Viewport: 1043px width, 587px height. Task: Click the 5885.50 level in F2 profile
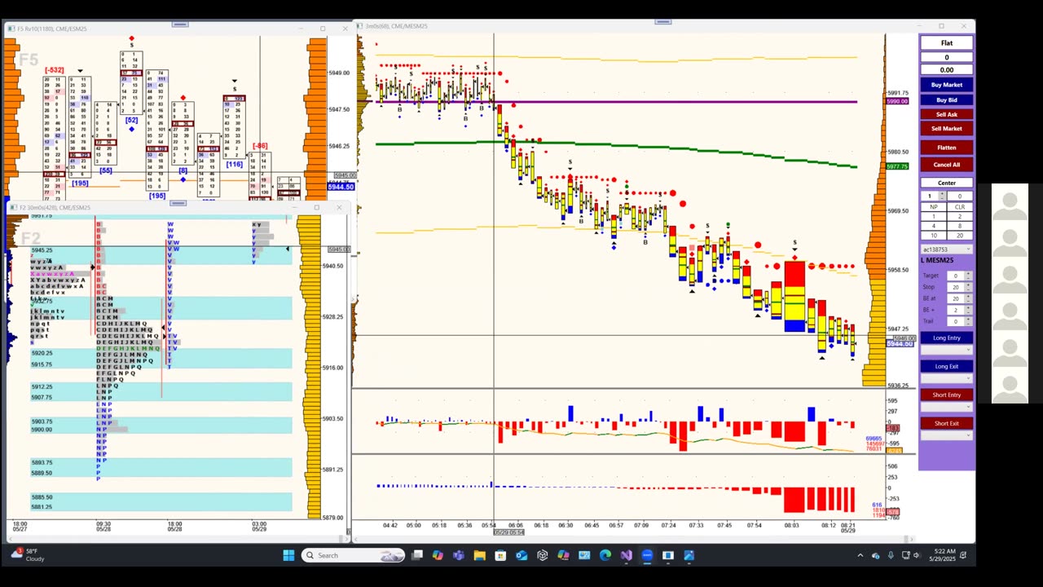(x=42, y=497)
